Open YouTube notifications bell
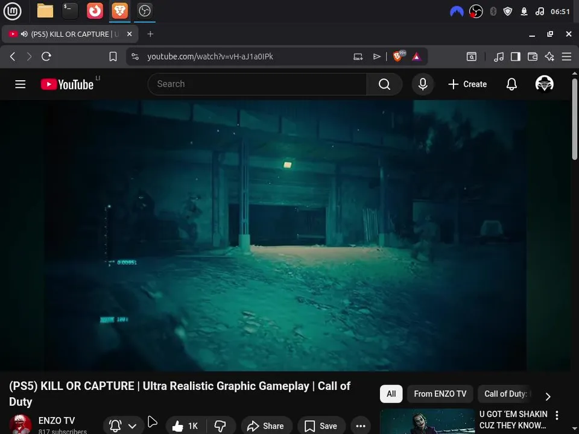The width and height of the screenshot is (579, 434). [511, 84]
